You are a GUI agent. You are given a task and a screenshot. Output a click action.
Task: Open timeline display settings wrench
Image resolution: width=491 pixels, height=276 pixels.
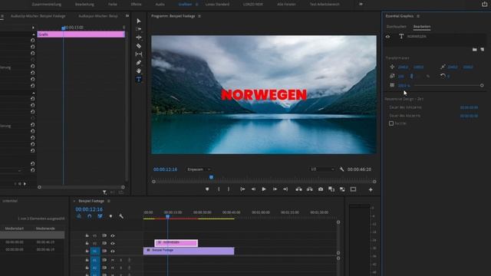click(121, 216)
